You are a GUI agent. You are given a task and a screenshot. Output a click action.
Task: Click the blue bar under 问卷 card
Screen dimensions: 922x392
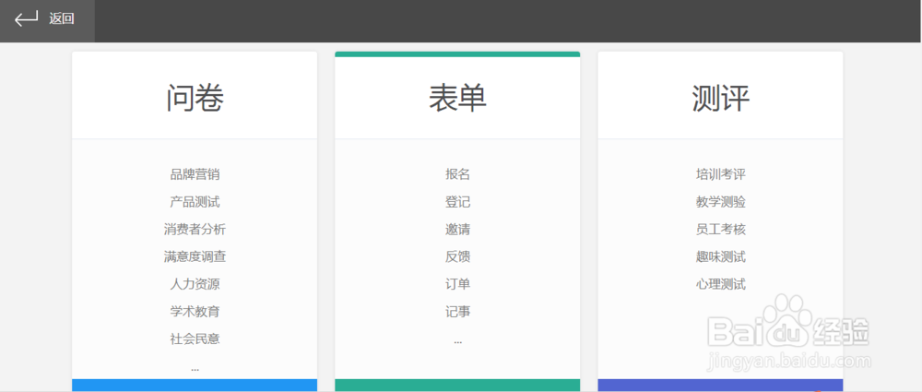click(x=195, y=385)
